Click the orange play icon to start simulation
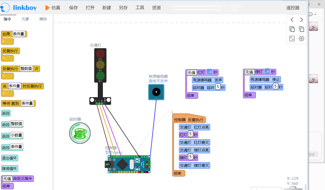 pos(47,8)
